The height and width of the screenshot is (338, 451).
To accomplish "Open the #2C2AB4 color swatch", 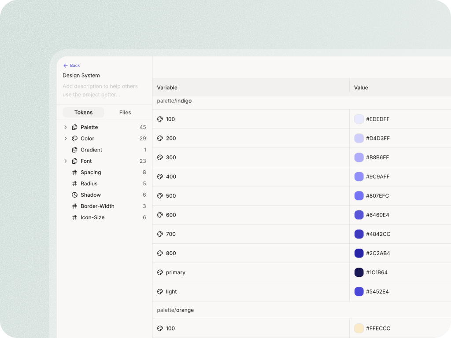I will coord(359,253).
